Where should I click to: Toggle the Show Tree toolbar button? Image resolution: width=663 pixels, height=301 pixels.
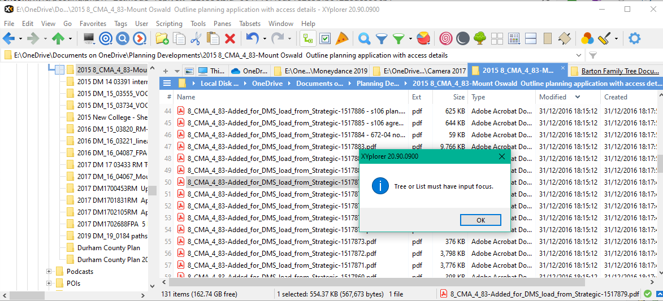tap(308, 38)
